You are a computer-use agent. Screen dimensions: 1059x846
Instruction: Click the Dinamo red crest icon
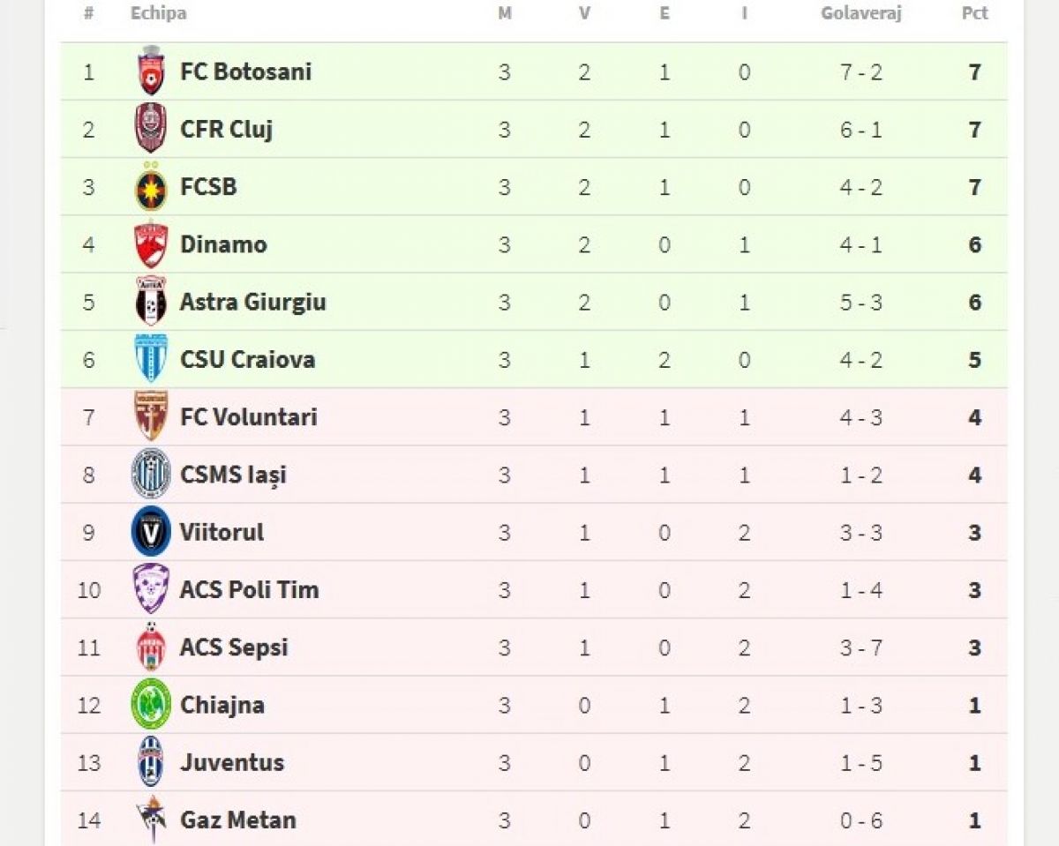click(x=151, y=244)
